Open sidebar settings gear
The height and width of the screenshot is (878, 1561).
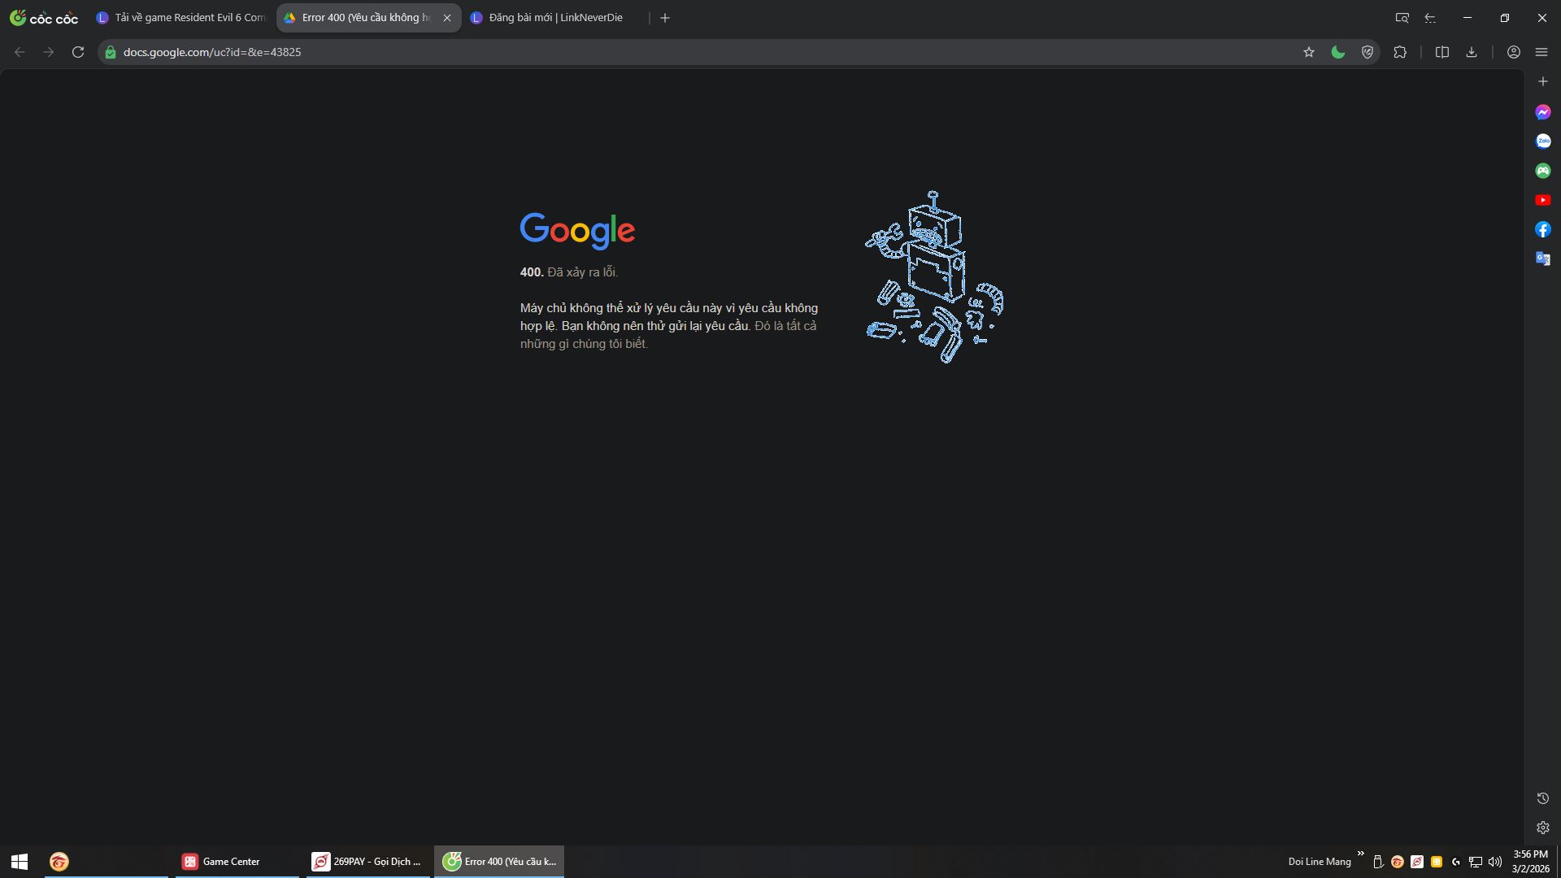(x=1542, y=828)
